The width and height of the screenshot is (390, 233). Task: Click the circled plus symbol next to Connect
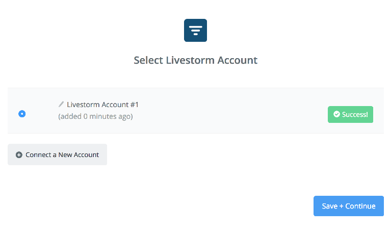coord(19,154)
